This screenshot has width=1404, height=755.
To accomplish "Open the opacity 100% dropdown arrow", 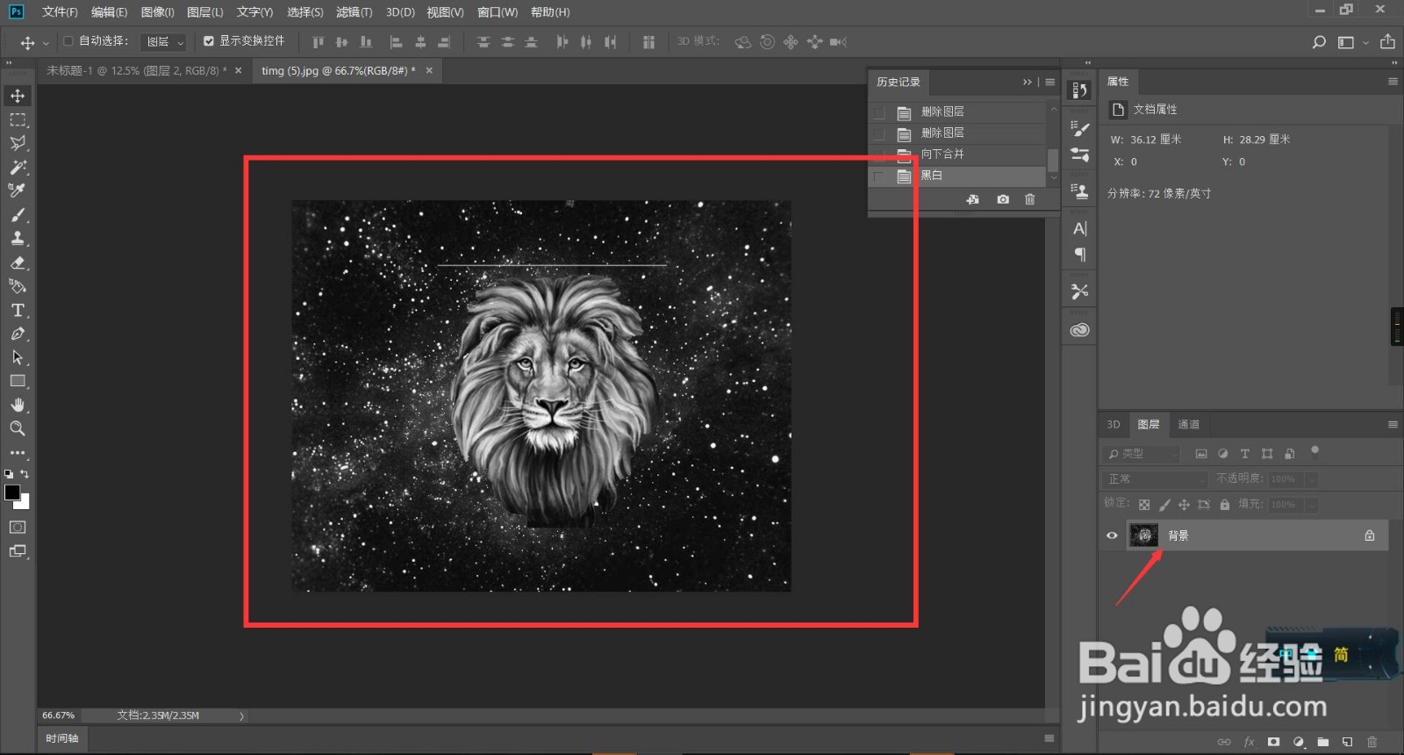I will pyautogui.click(x=1311, y=479).
